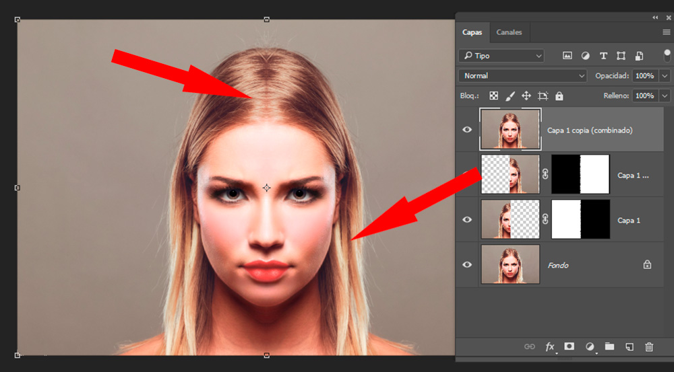Switch to the Canales tab
Viewport: 674px width, 372px height.
pyautogui.click(x=508, y=32)
